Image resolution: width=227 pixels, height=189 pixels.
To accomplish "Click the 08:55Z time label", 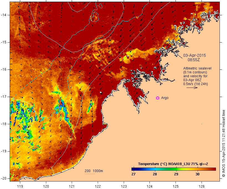I will tap(194, 60).
